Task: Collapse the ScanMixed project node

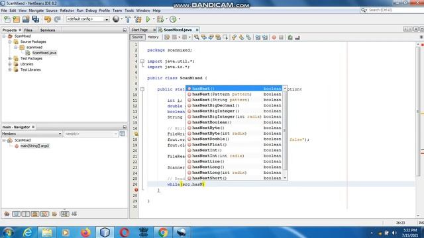Action: tap(4, 36)
